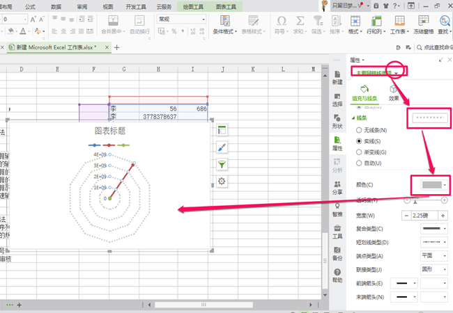The width and height of the screenshot is (453, 313).
Task: Increase font size with the A+ icon
Action: [x=33, y=19]
